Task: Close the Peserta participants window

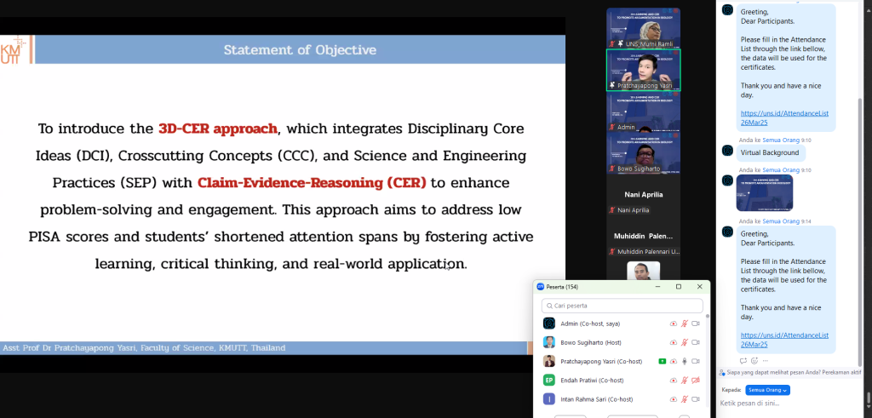Action: [700, 287]
